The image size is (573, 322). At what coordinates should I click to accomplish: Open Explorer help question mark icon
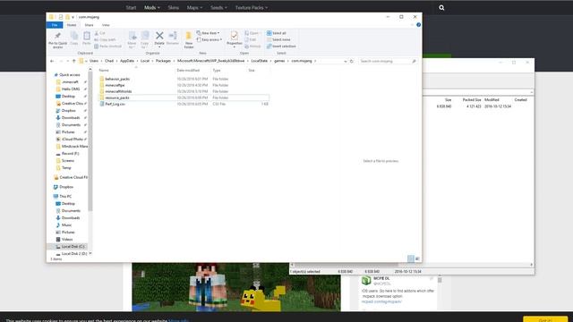(x=418, y=25)
